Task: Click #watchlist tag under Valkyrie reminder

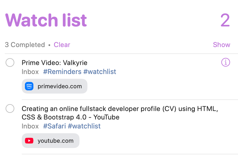Action: pyautogui.click(x=100, y=72)
